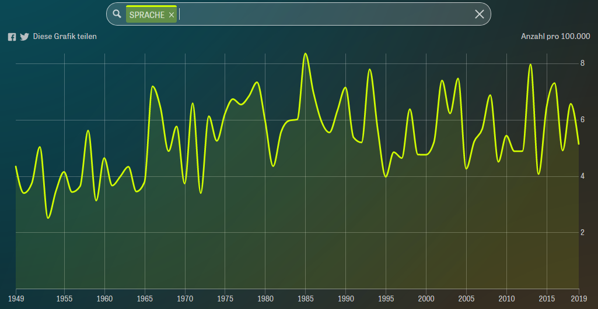Click the highest line peak at 1985
This screenshot has width=598, height=309.
[x=306, y=54]
